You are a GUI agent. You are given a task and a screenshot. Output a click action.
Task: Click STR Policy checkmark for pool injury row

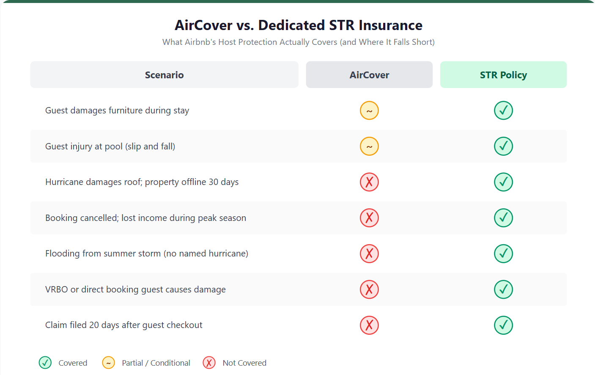click(503, 146)
